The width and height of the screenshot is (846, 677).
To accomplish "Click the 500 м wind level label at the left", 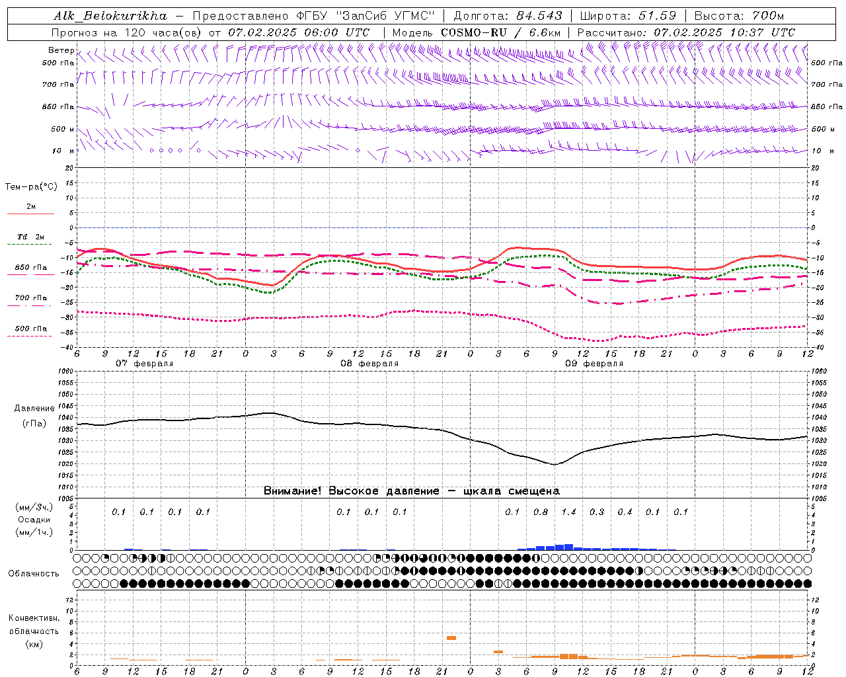I will 63,129.
